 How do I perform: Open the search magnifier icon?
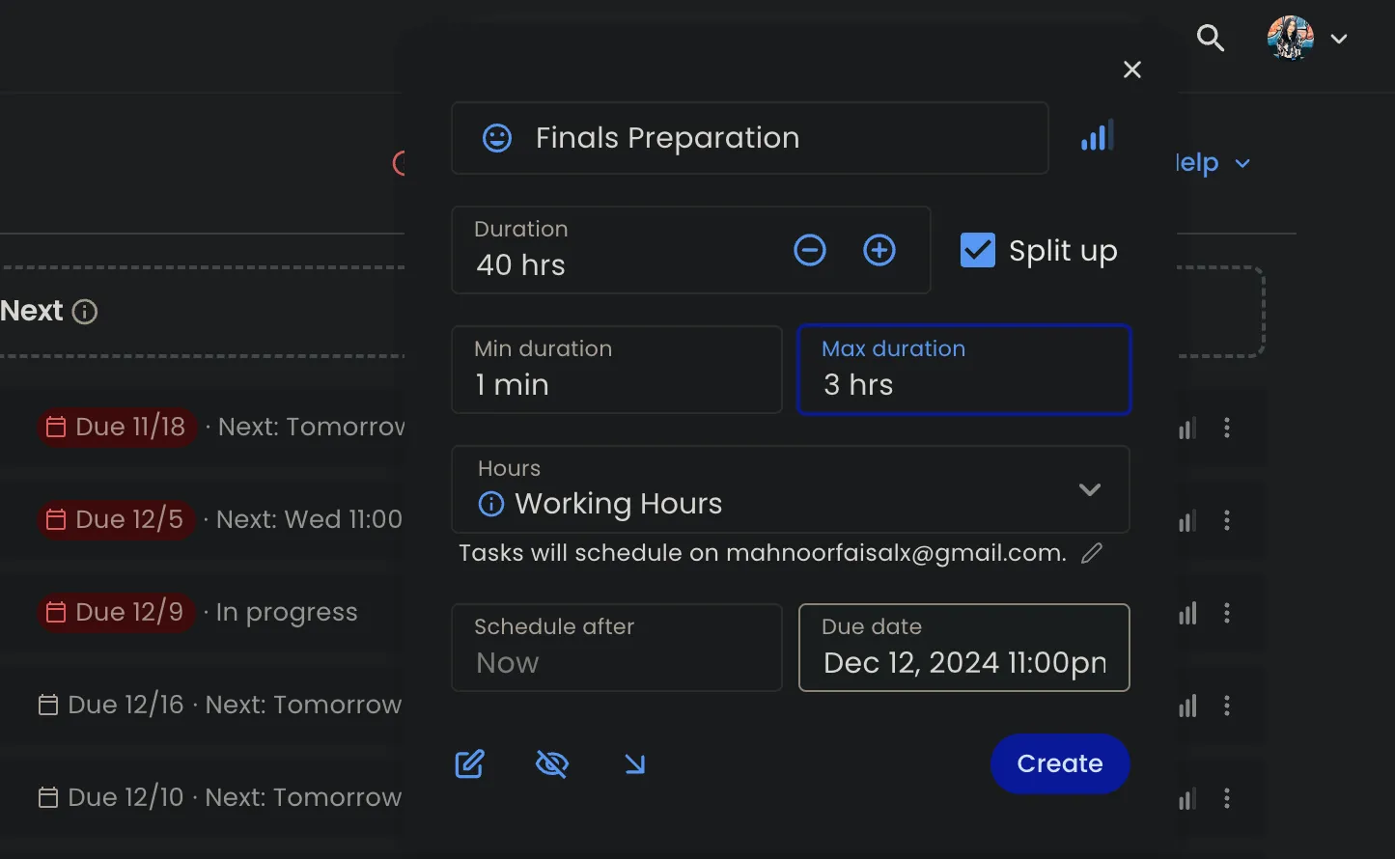pos(1211,39)
